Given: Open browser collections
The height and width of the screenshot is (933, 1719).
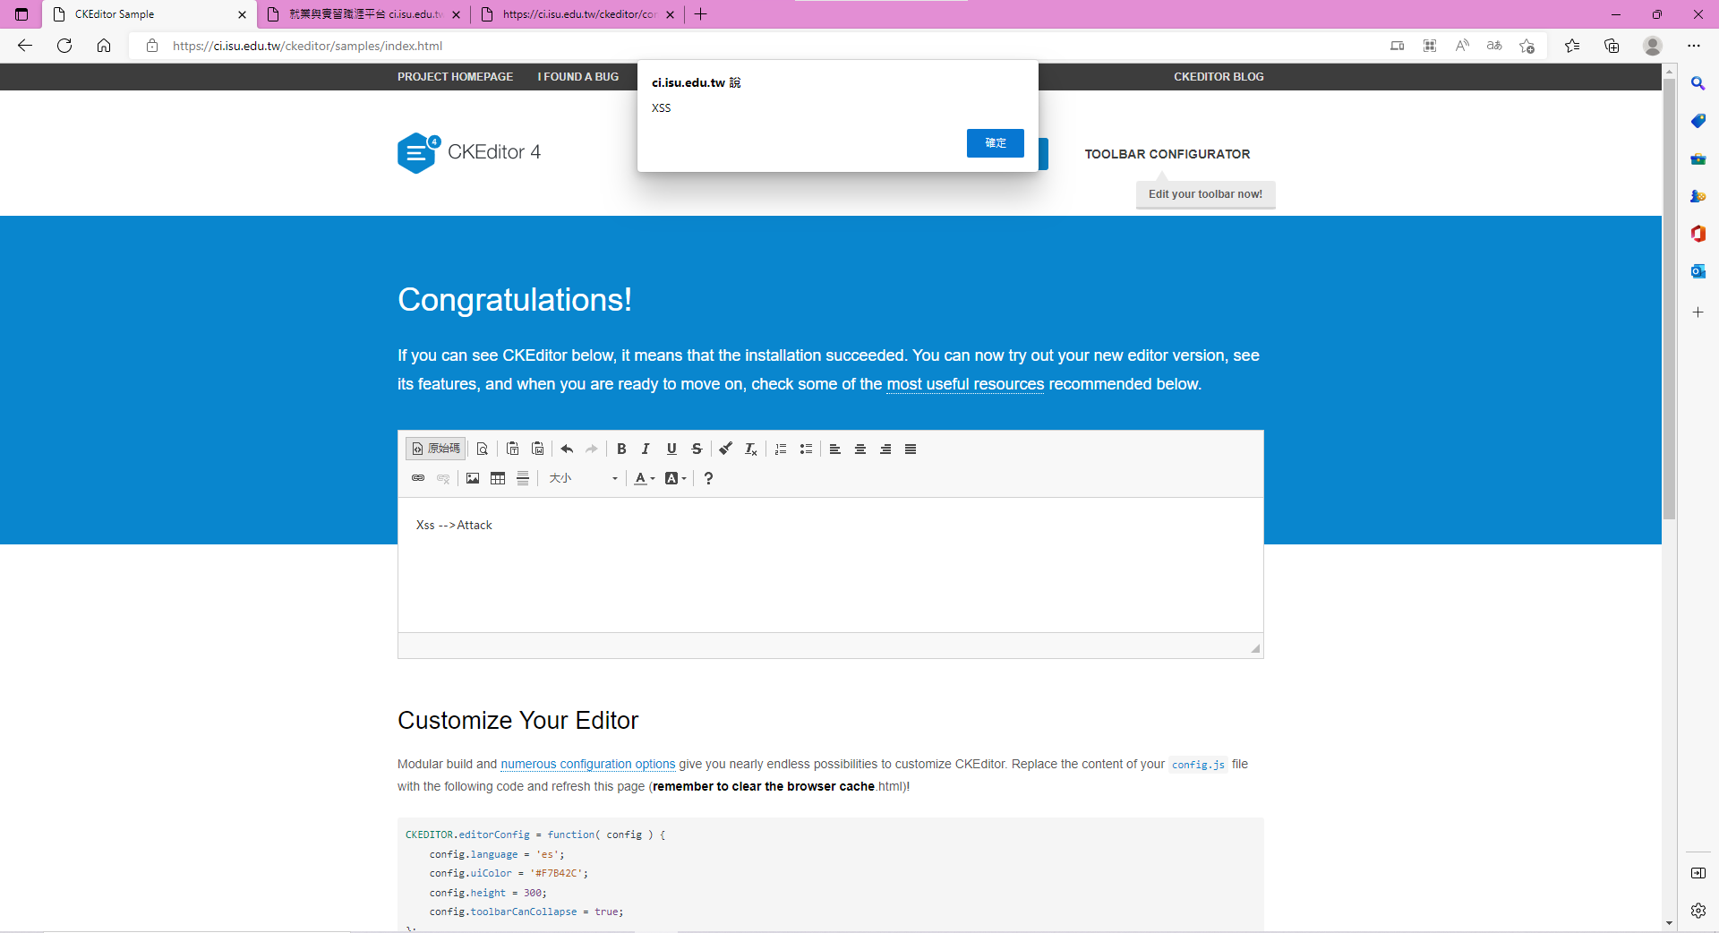Looking at the screenshot, I should (1612, 46).
